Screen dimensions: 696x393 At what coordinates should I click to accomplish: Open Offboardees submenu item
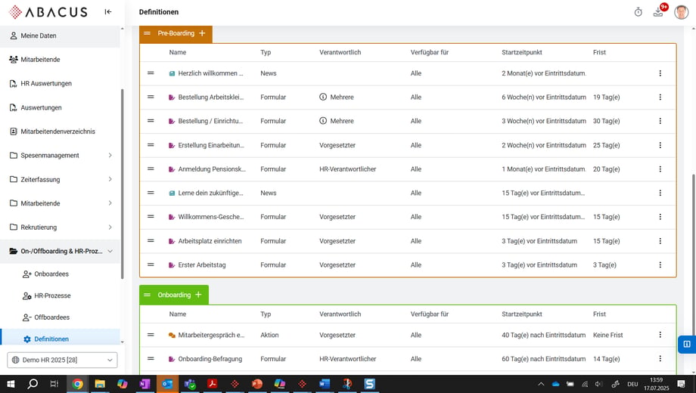click(x=60, y=317)
